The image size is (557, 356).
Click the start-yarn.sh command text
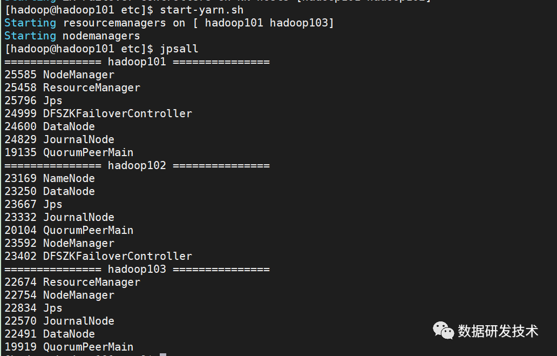coord(202,10)
